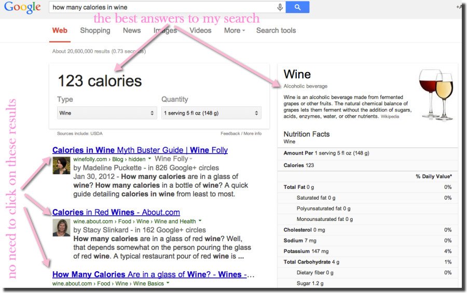
Task: Click the Alcoholic beverage subtitle
Action: [305, 86]
